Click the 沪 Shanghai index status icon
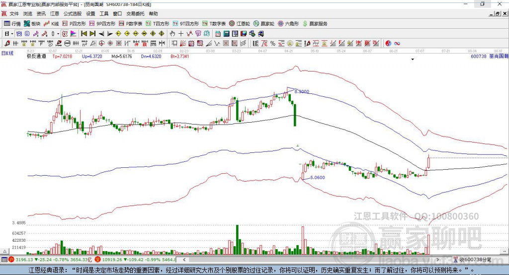This screenshot has width=509, height=275. 11,260
